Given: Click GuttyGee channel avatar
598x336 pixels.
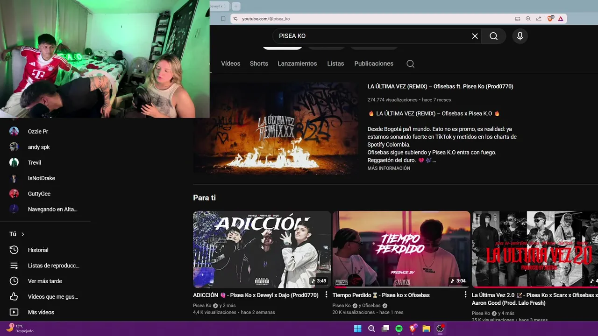Looking at the screenshot, I should click(x=14, y=194).
